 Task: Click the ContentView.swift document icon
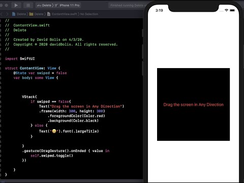point(49,14)
